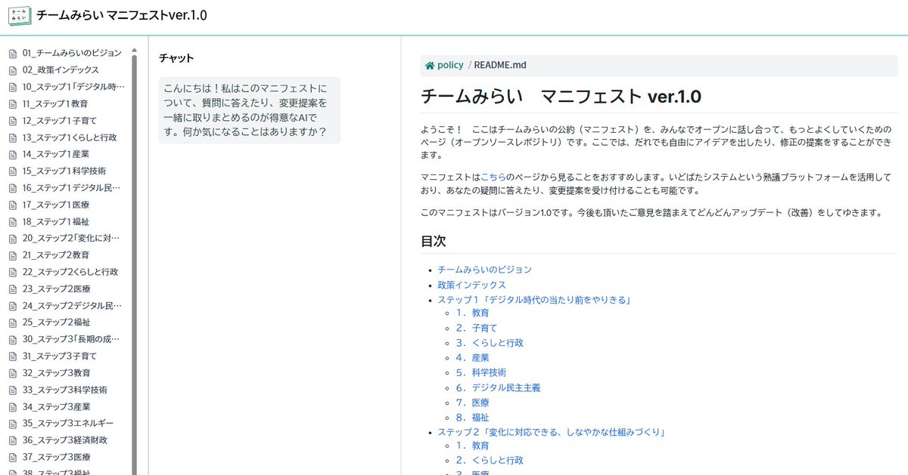This screenshot has width=908, height=475.
Task: Click the document icon beside 25_ステップ2福祉
Action: 13,322
